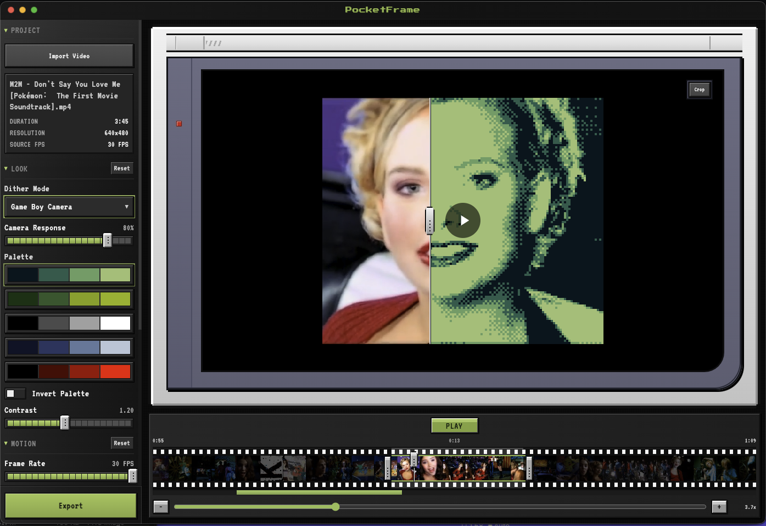Click the green scroll bar under the filmstrip
Screen dimensions: 766x526
pos(319,492)
